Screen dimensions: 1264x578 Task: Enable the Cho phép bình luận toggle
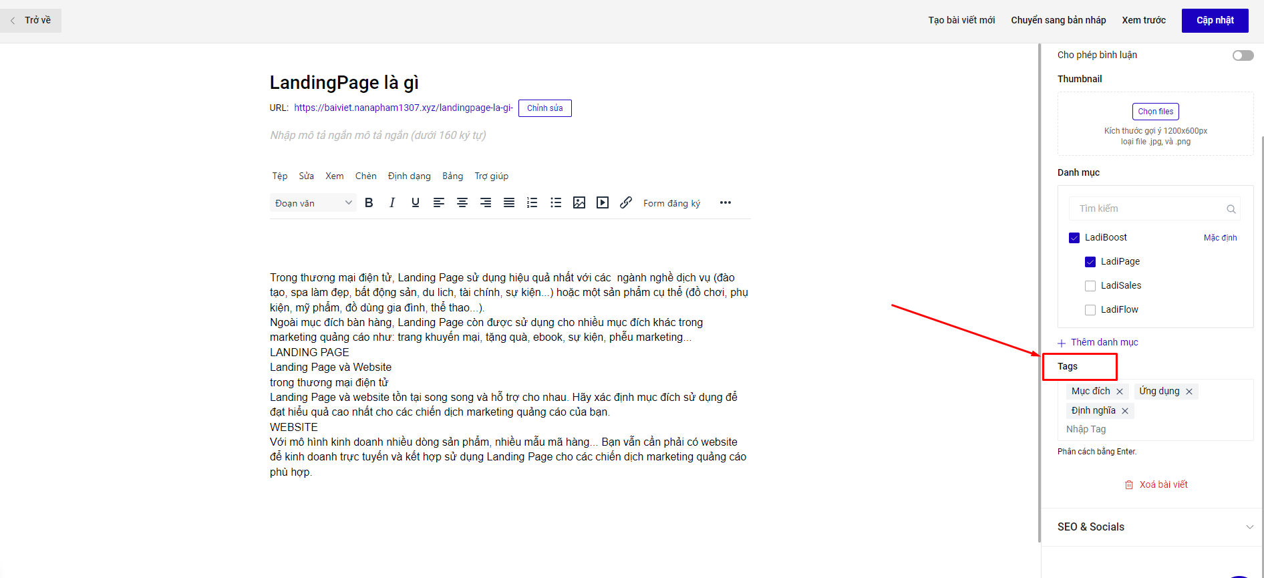1243,55
